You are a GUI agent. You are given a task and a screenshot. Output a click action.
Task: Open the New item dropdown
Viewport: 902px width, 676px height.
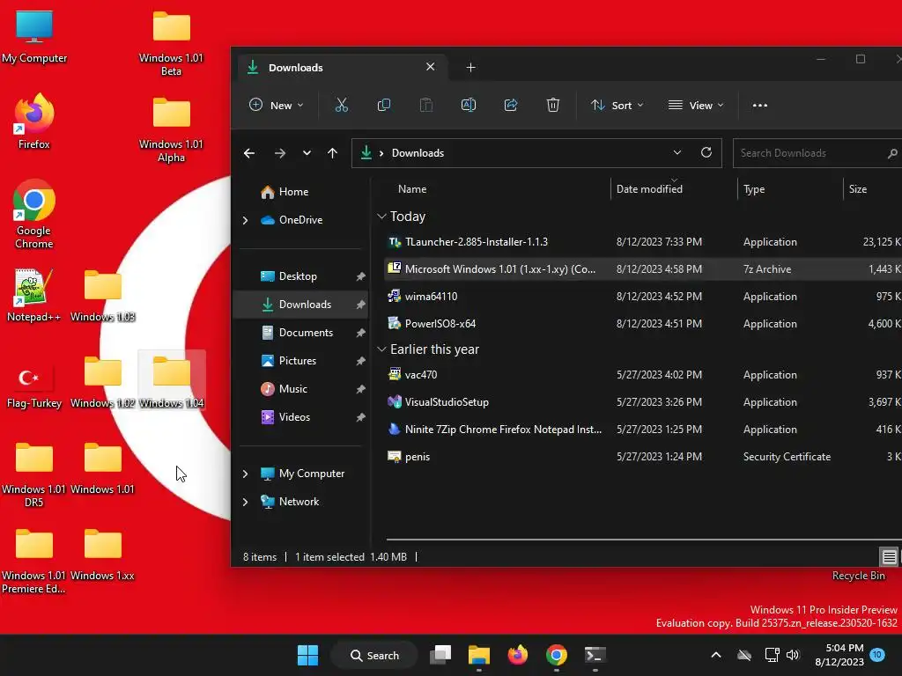click(276, 106)
